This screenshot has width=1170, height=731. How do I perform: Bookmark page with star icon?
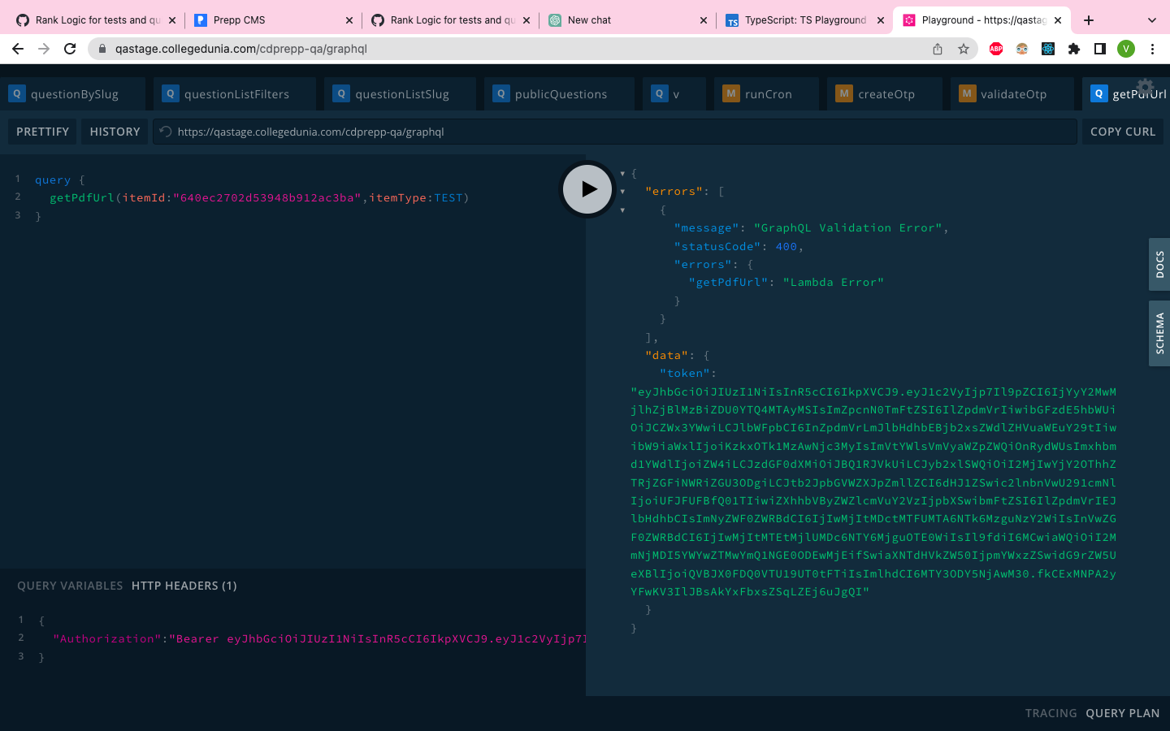click(x=964, y=49)
